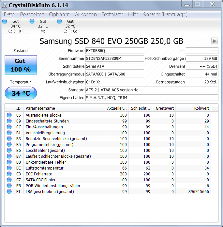The height and width of the screenshot is (227, 223).
Task: Open the Bearbeiten menu
Action: [x=32, y=14]
